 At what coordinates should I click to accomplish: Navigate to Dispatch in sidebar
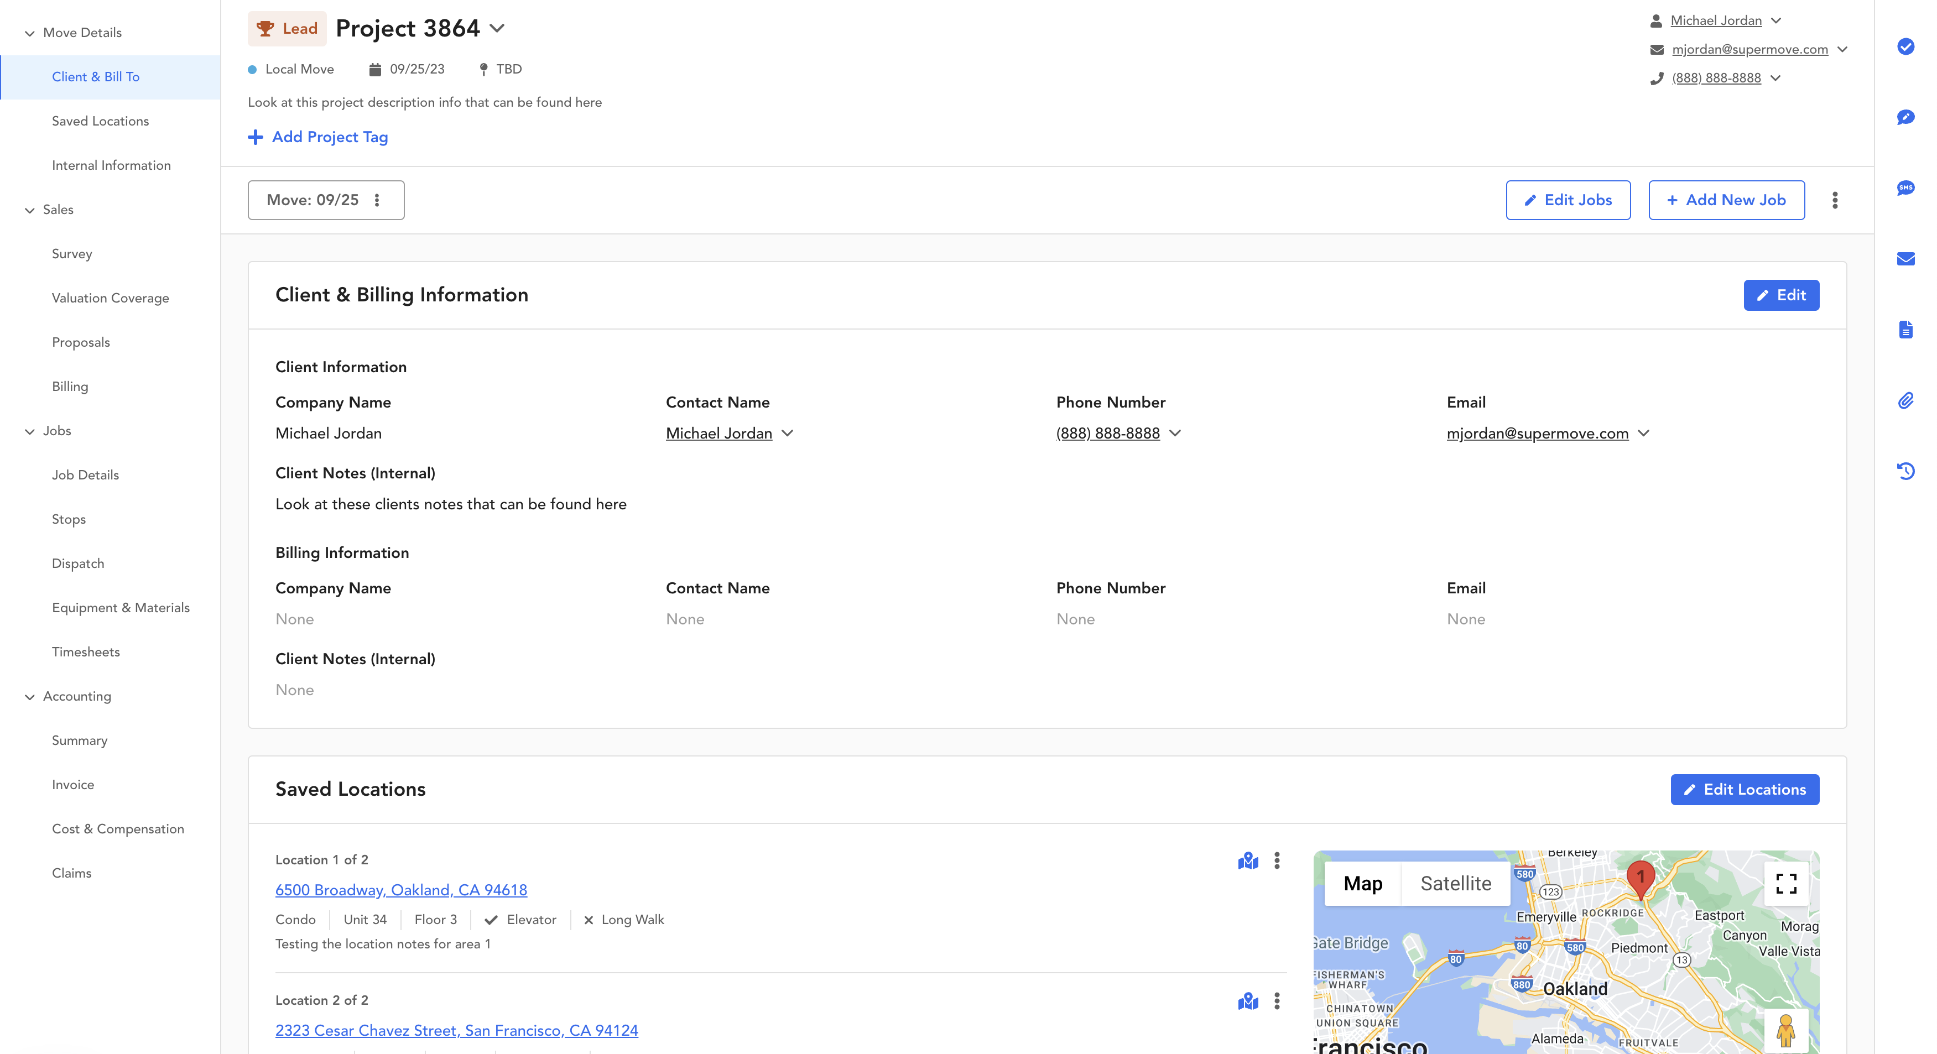(x=78, y=564)
